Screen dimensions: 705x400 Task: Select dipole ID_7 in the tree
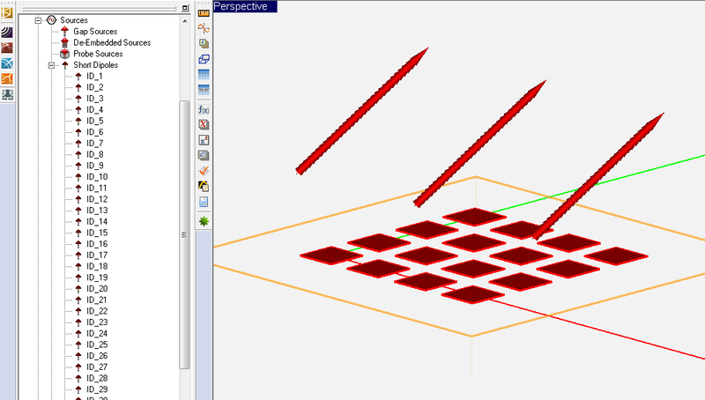(x=95, y=144)
